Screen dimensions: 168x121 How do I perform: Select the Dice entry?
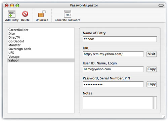[41, 34]
